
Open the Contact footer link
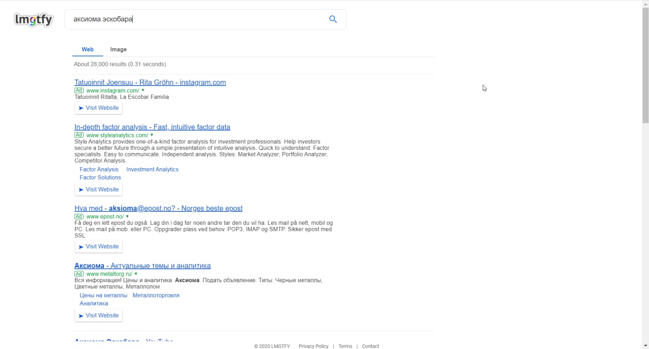coord(371,346)
